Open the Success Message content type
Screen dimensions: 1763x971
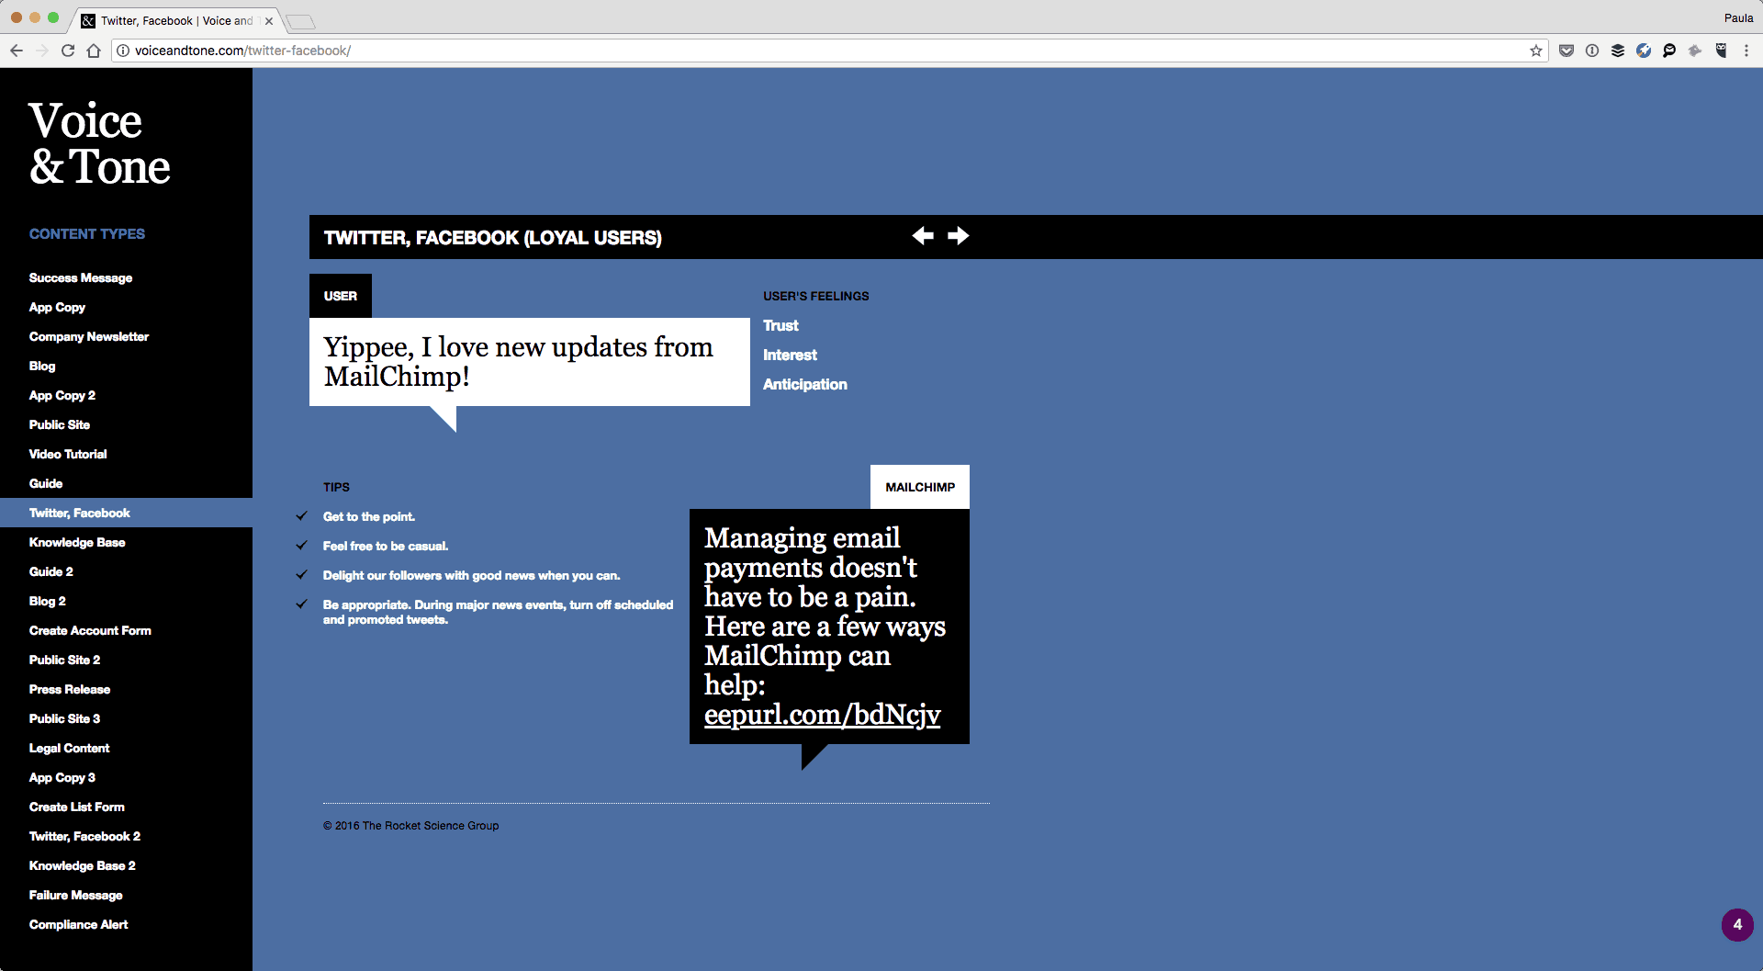tap(81, 277)
